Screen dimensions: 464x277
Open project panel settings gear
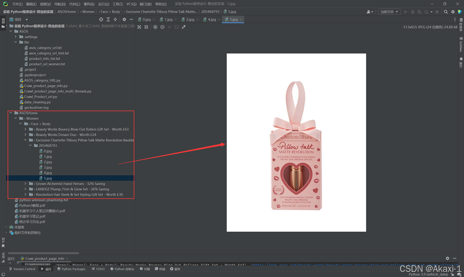pyautogui.click(x=124, y=19)
